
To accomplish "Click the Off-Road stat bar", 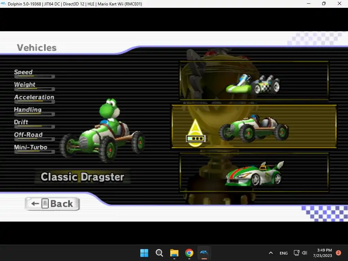I will (x=34, y=139).
